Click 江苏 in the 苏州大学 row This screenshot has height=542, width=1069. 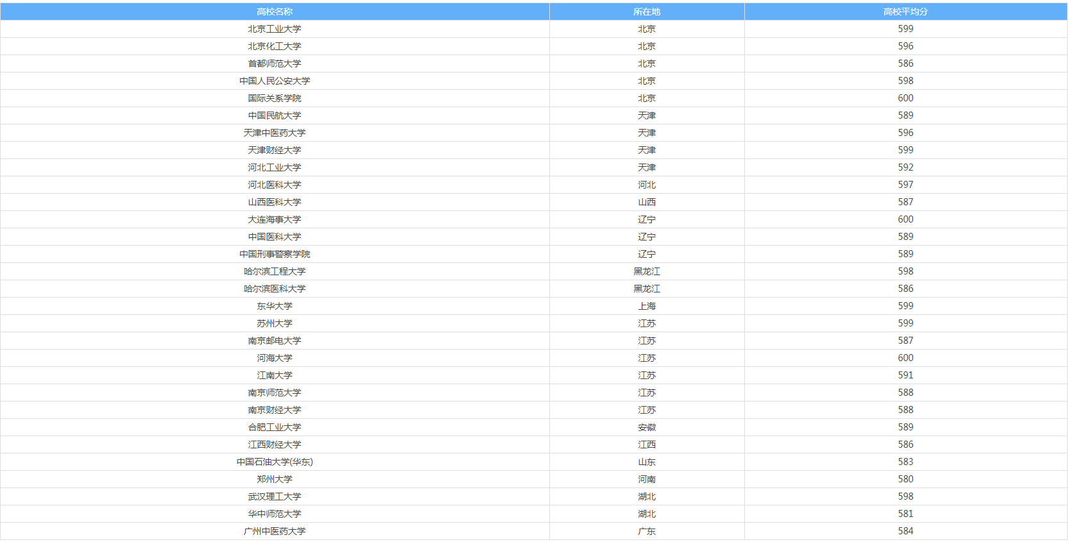click(x=647, y=323)
